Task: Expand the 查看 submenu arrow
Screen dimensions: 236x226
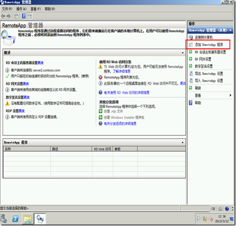Action: (230, 95)
